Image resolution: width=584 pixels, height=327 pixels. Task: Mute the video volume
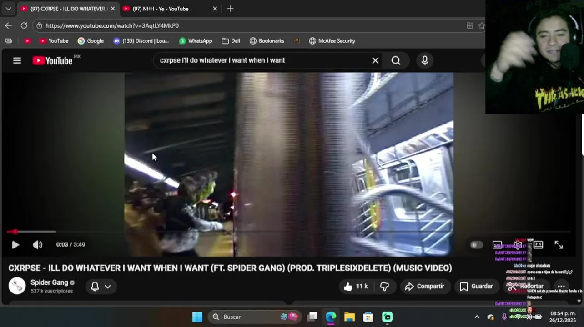[x=37, y=245]
